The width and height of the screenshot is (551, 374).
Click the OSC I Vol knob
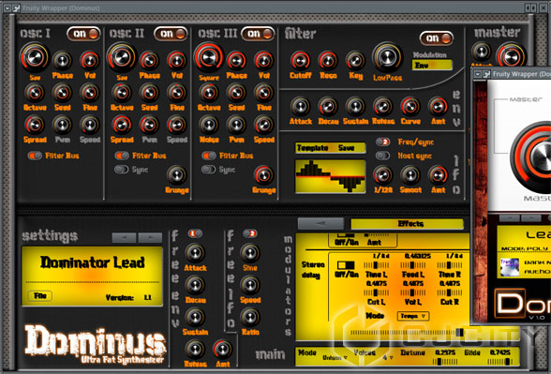pyautogui.click(x=90, y=60)
